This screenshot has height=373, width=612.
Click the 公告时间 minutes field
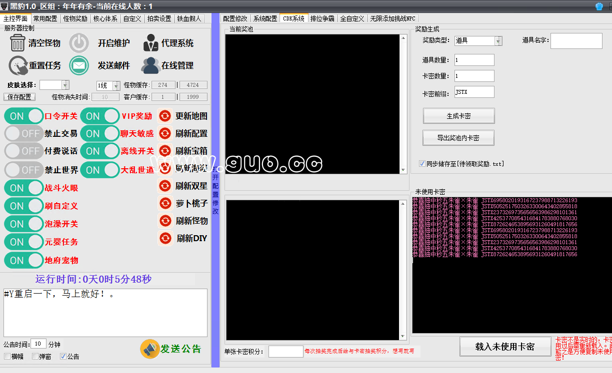38,344
